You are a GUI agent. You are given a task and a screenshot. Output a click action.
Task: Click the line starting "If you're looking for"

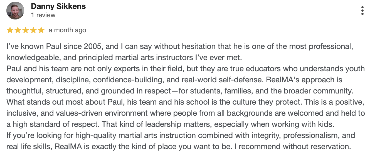[178, 135]
